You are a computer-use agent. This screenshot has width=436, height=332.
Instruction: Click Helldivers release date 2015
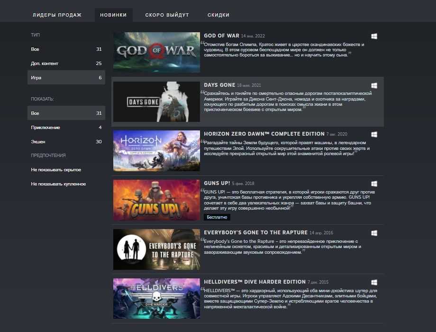tap(318, 282)
